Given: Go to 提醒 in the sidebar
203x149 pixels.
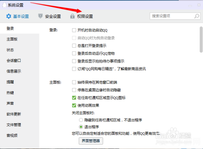Looking at the screenshot, I should tap(19, 82).
